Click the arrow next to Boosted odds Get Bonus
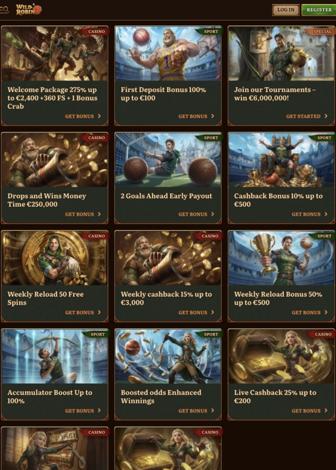 (x=213, y=410)
